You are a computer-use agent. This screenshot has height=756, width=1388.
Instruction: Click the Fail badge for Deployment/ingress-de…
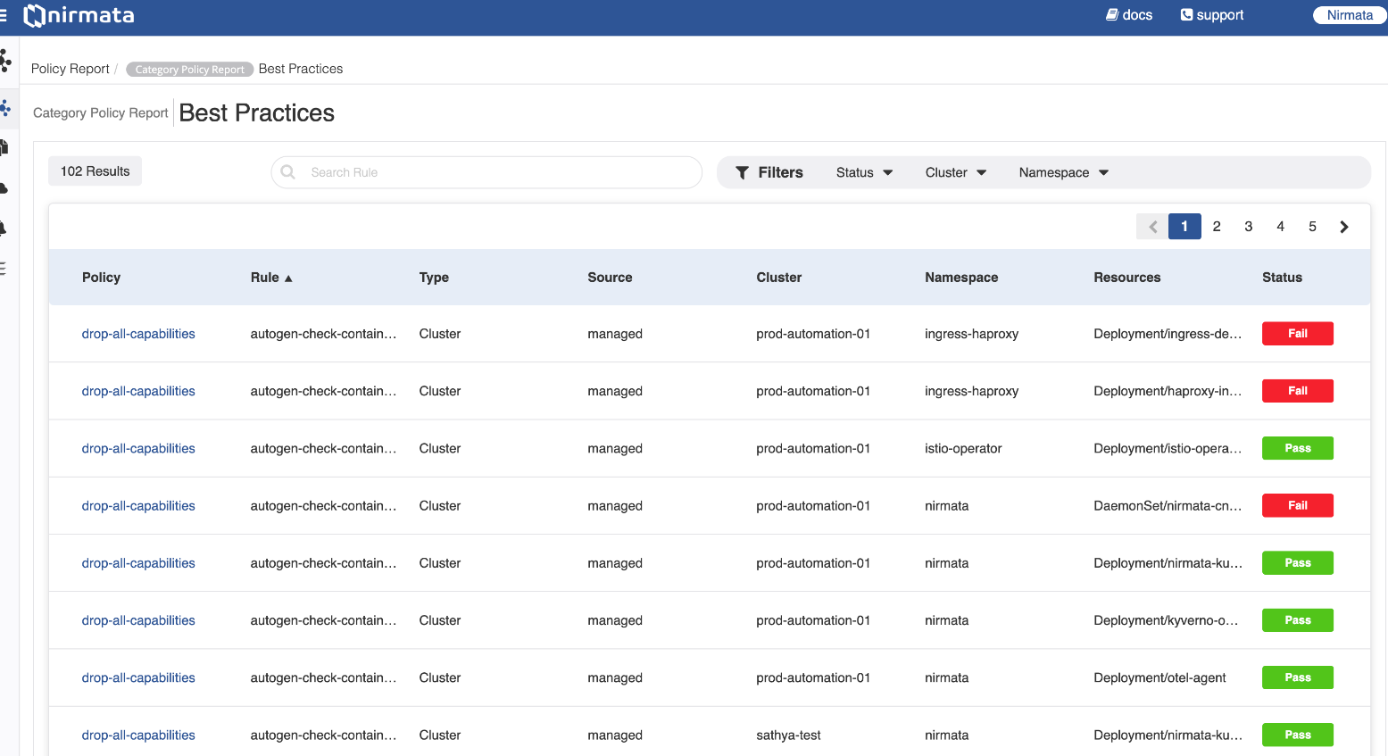click(1298, 334)
